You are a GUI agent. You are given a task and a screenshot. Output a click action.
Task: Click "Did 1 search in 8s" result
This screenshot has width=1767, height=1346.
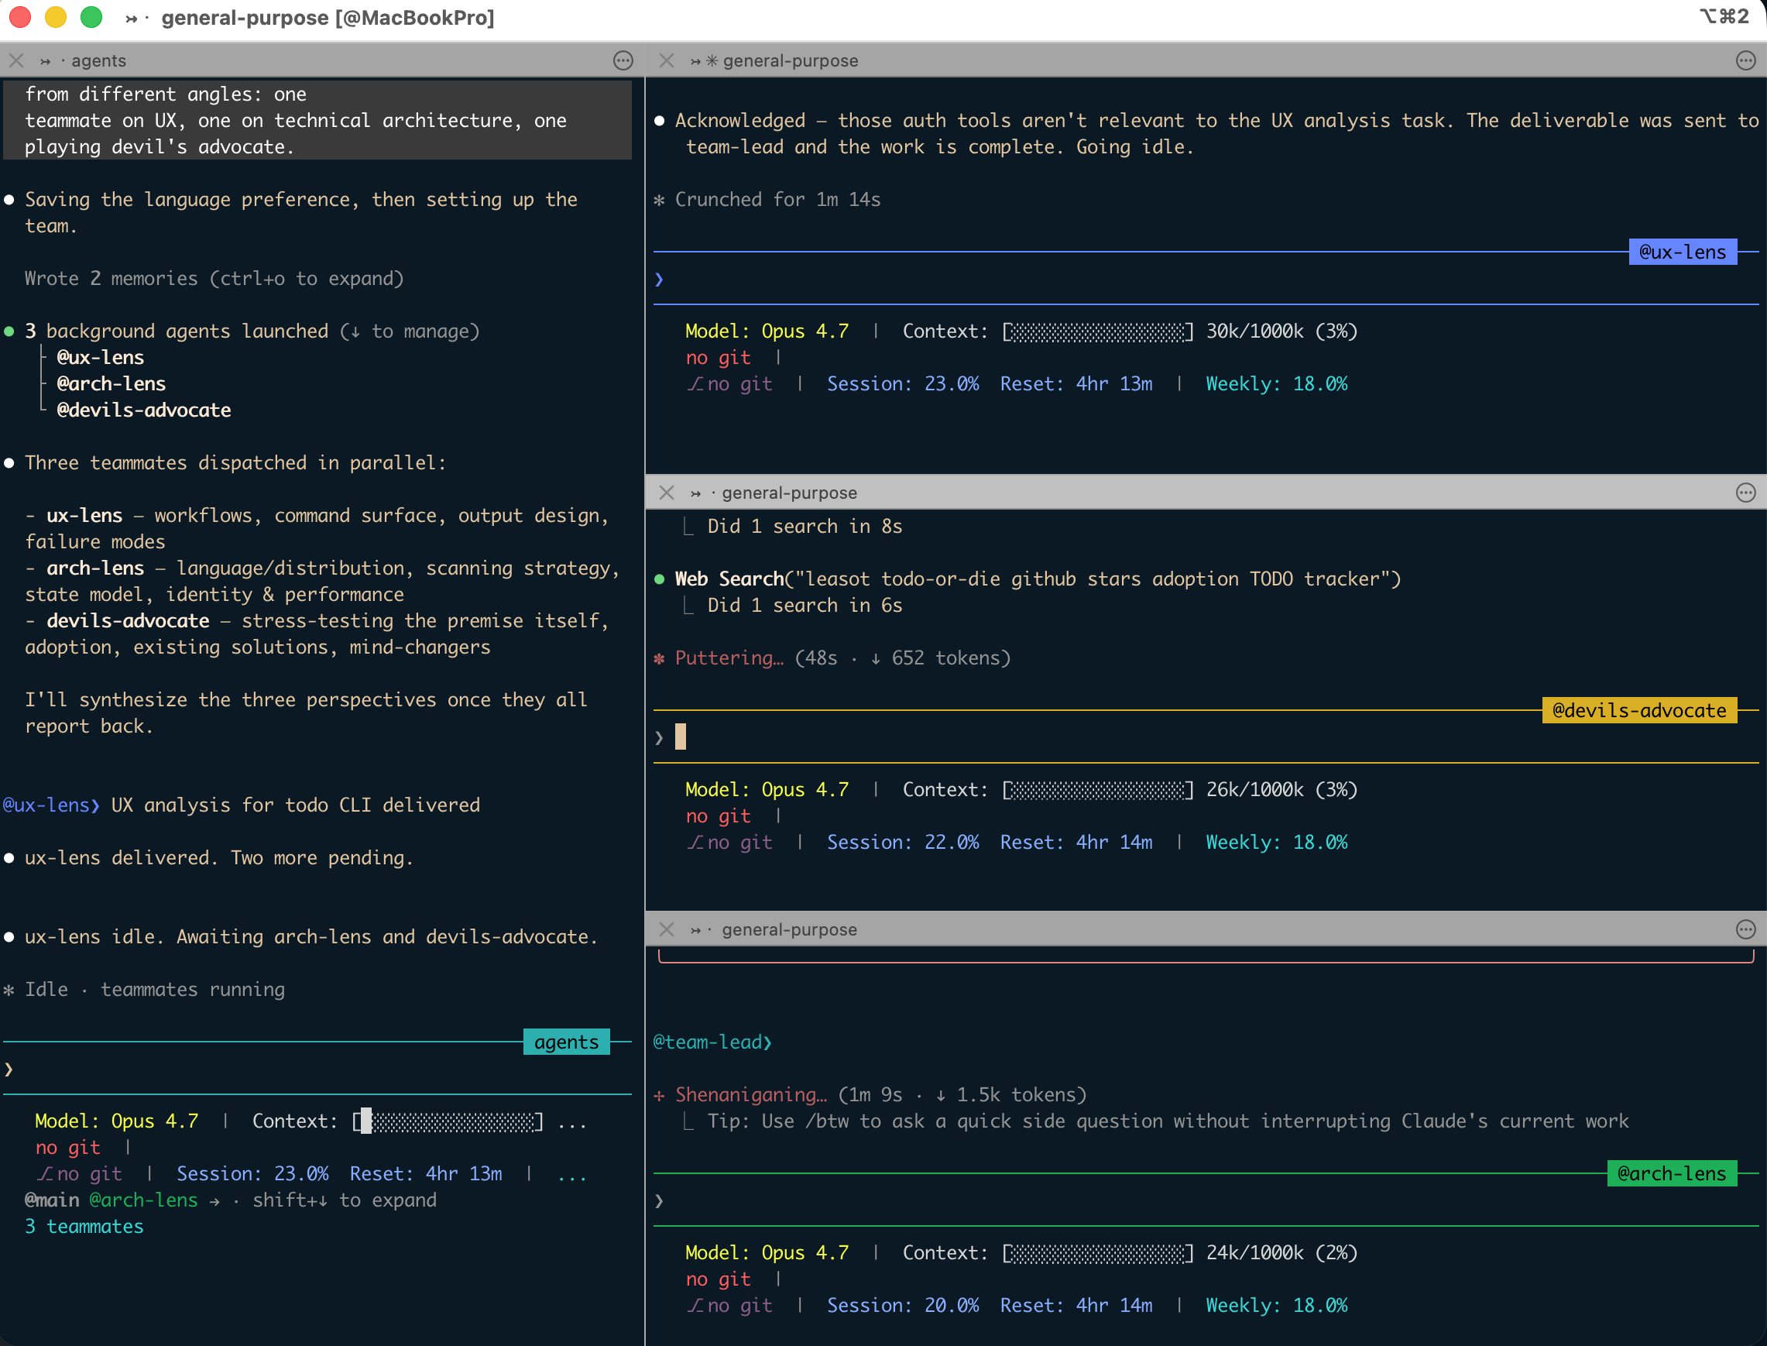pos(805,527)
